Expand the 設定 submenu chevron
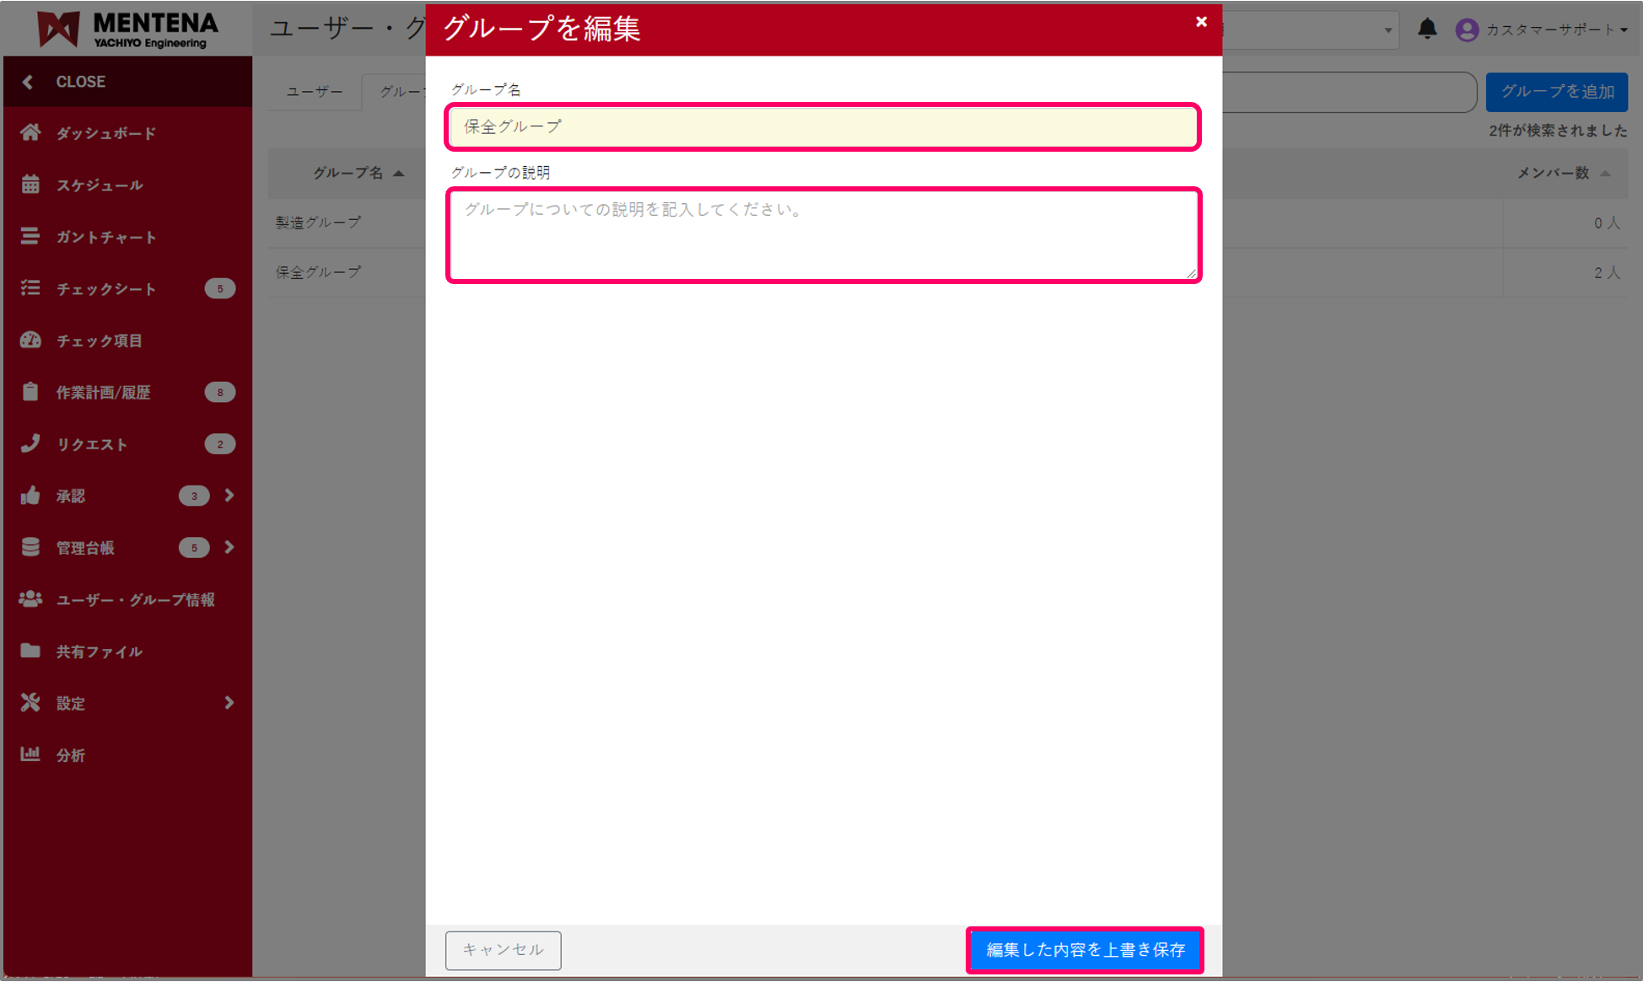The width and height of the screenshot is (1643, 982). 229,702
